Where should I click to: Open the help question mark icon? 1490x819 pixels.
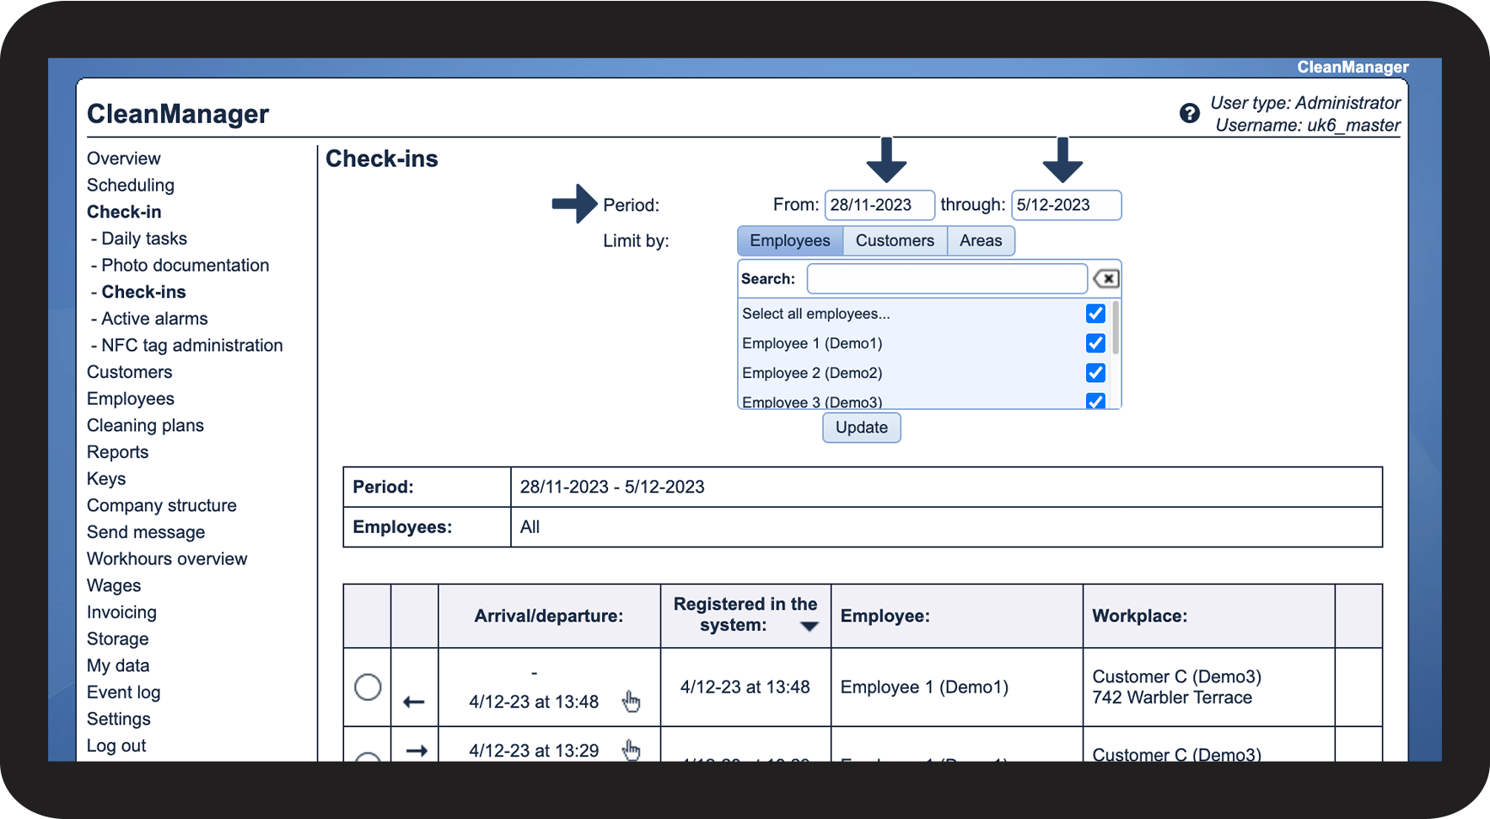click(x=1189, y=113)
